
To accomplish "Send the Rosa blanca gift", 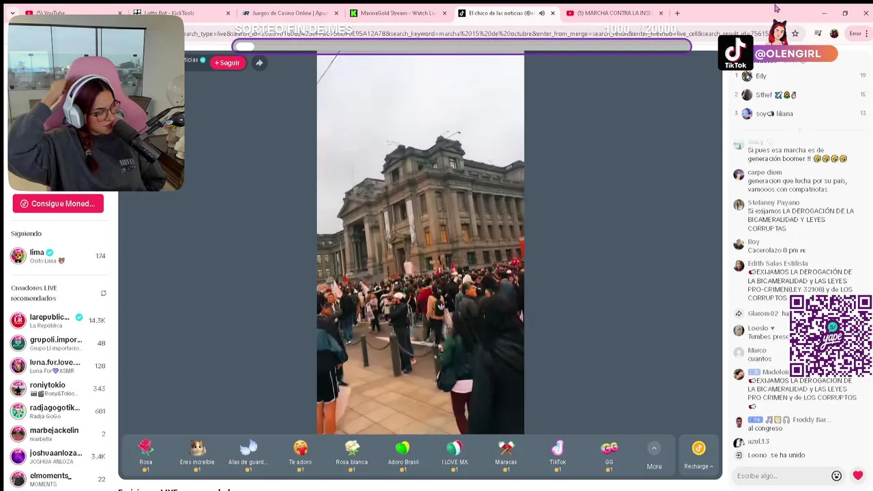I will coord(352,455).
